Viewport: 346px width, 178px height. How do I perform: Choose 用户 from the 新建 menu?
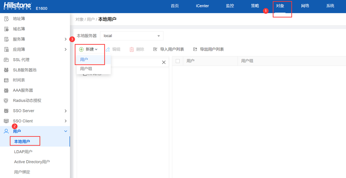(94, 60)
